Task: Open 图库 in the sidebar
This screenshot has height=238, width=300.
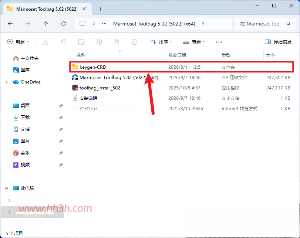Action: click(x=21, y=70)
